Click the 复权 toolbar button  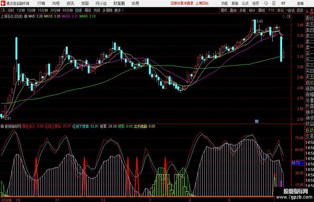(x=224, y=10)
